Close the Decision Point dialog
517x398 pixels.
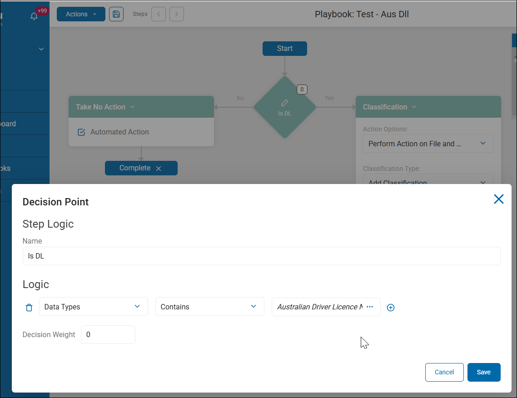tap(499, 199)
